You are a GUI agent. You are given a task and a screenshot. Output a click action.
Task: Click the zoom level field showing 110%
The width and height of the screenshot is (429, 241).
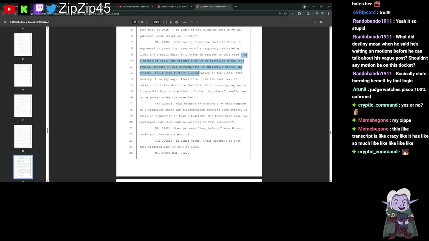tap(157, 22)
